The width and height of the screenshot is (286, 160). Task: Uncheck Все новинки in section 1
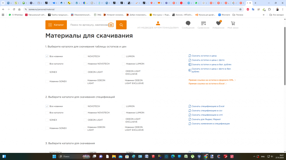click(x=47, y=56)
